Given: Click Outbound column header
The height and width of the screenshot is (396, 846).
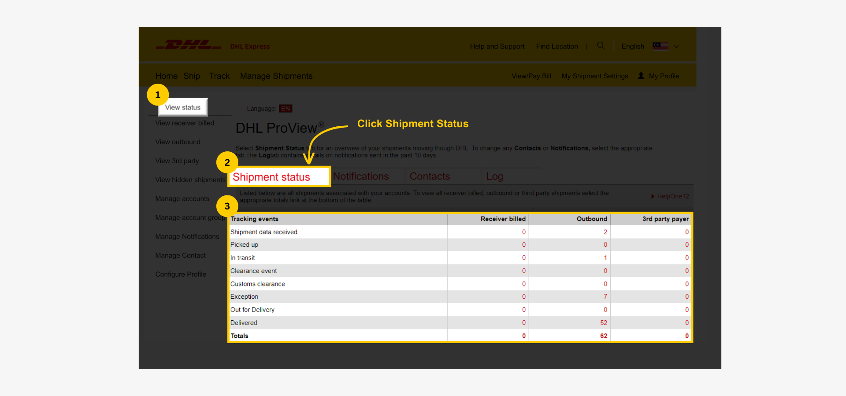Looking at the screenshot, I should tap(592, 219).
